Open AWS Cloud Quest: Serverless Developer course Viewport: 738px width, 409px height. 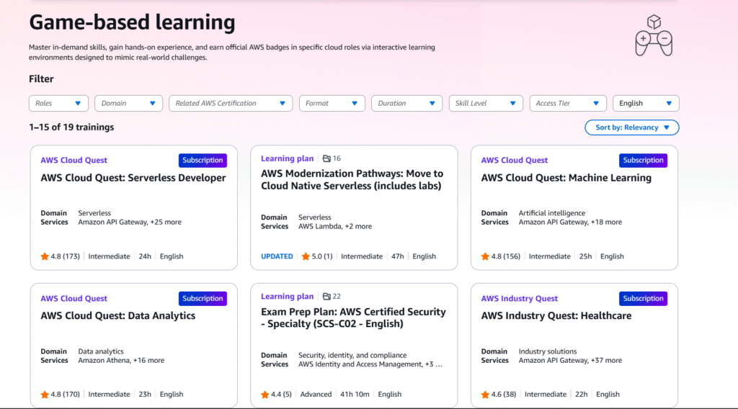[x=133, y=178]
